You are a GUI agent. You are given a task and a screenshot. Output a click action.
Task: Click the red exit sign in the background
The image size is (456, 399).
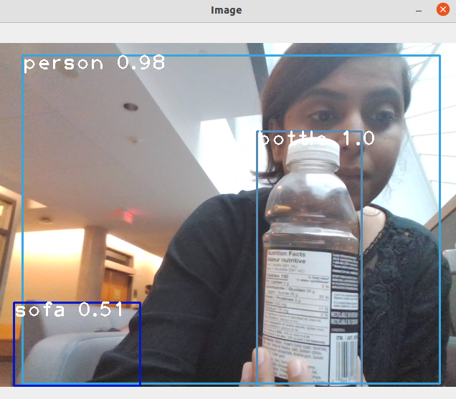tap(128, 216)
